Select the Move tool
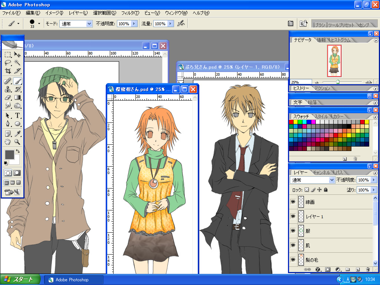The image size is (380, 285). pos(17,54)
